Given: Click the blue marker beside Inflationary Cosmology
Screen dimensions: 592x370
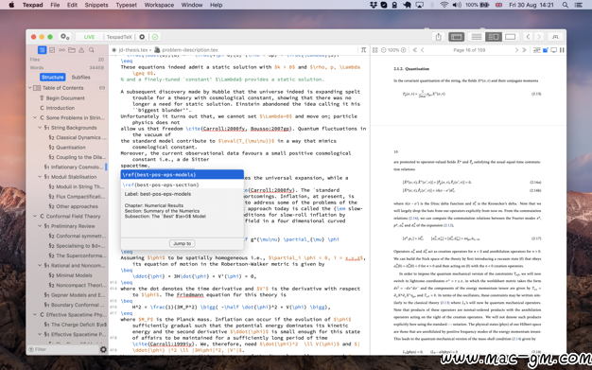Looking at the screenshot, I should pos(106,167).
